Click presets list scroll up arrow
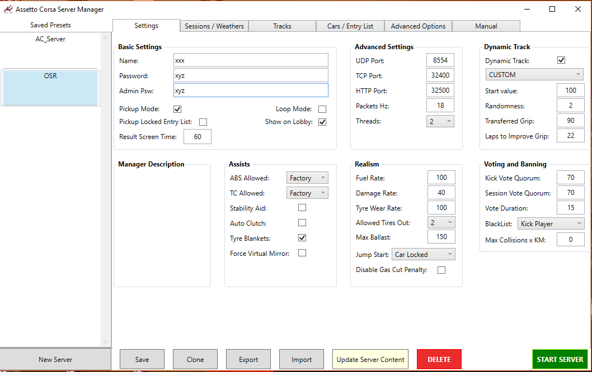592x372 pixels. tap(105, 38)
